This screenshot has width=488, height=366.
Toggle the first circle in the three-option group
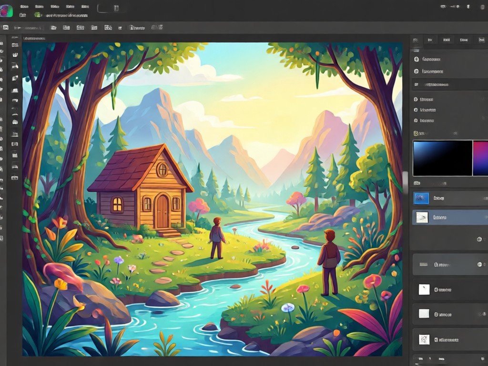(416, 99)
